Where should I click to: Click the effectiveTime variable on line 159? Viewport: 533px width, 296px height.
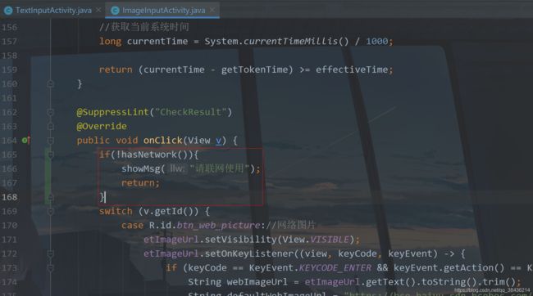pos(352,70)
